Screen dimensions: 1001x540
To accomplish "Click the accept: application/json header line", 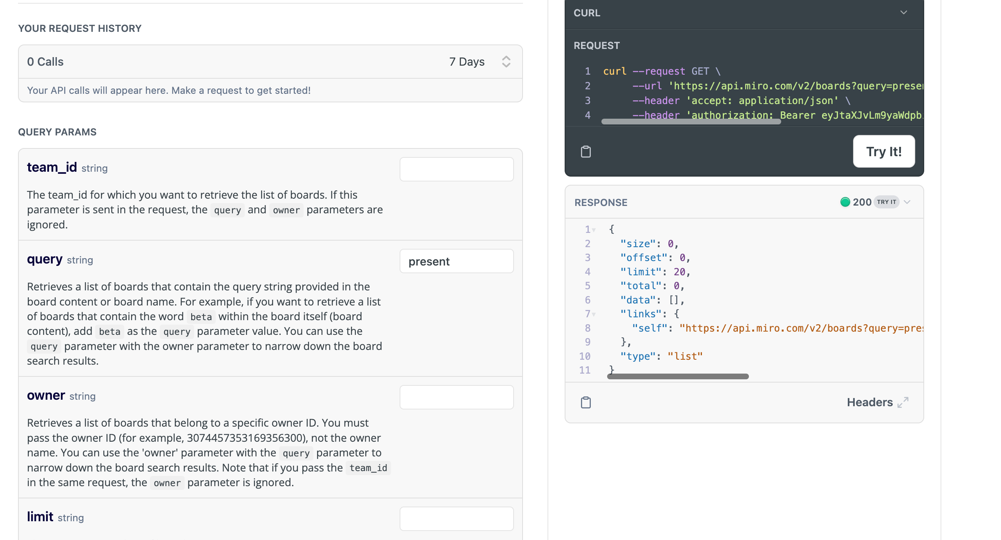I will click(742, 100).
